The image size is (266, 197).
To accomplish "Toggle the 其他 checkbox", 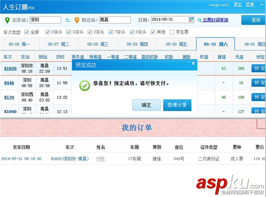I will (x=153, y=32).
